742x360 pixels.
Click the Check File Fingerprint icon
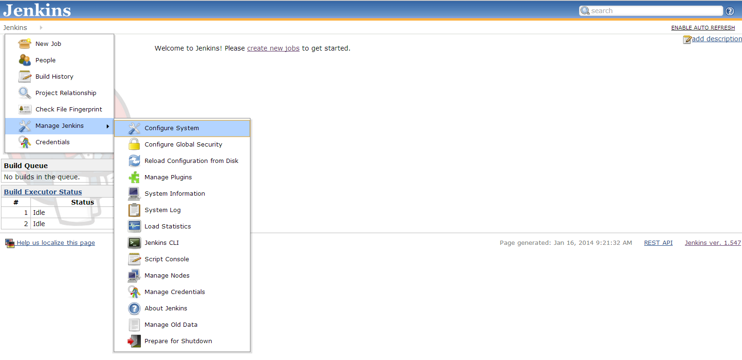coord(25,109)
